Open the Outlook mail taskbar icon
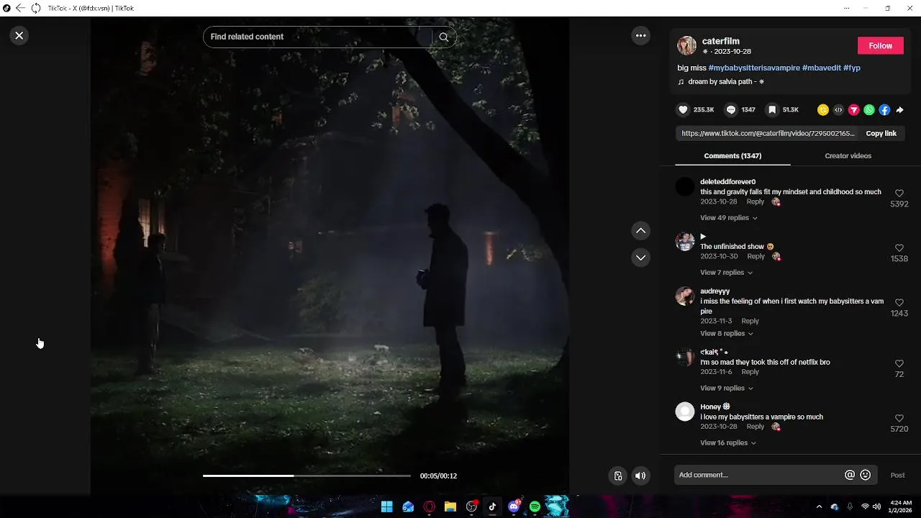The width and height of the screenshot is (921, 518). [x=408, y=506]
